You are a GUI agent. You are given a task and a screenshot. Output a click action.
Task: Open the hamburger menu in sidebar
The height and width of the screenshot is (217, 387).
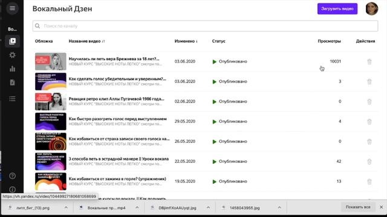(x=12, y=8)
